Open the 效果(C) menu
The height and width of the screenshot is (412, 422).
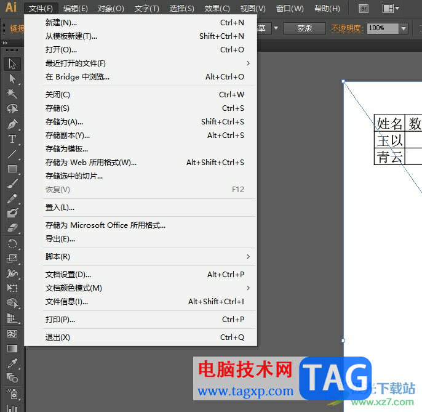coord(217,9)
